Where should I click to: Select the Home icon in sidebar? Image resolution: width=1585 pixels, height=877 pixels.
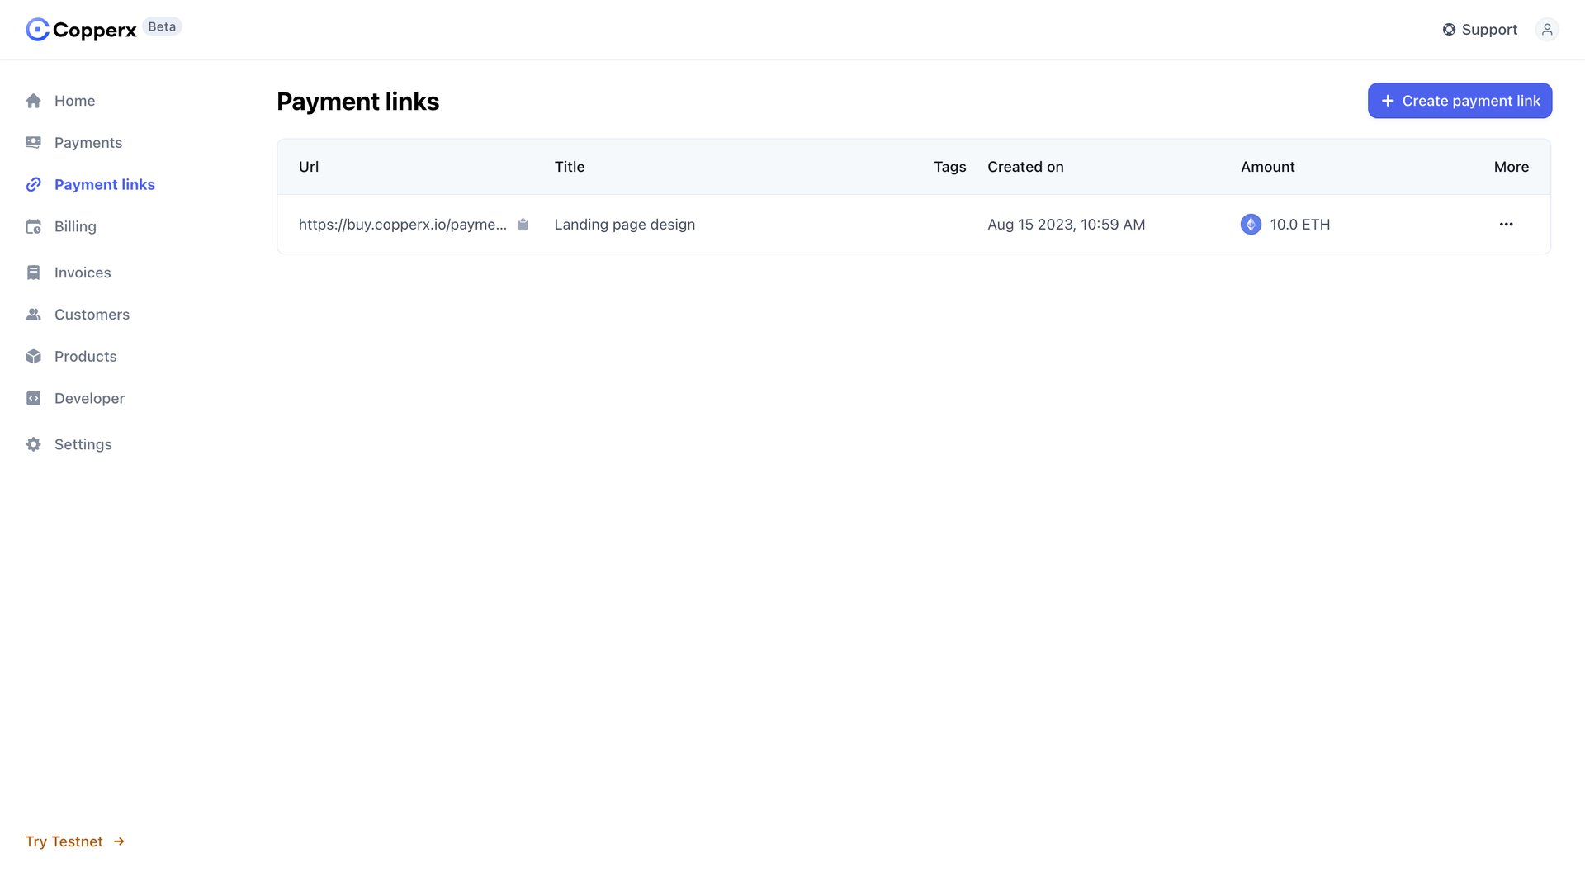tap(34, 100)
